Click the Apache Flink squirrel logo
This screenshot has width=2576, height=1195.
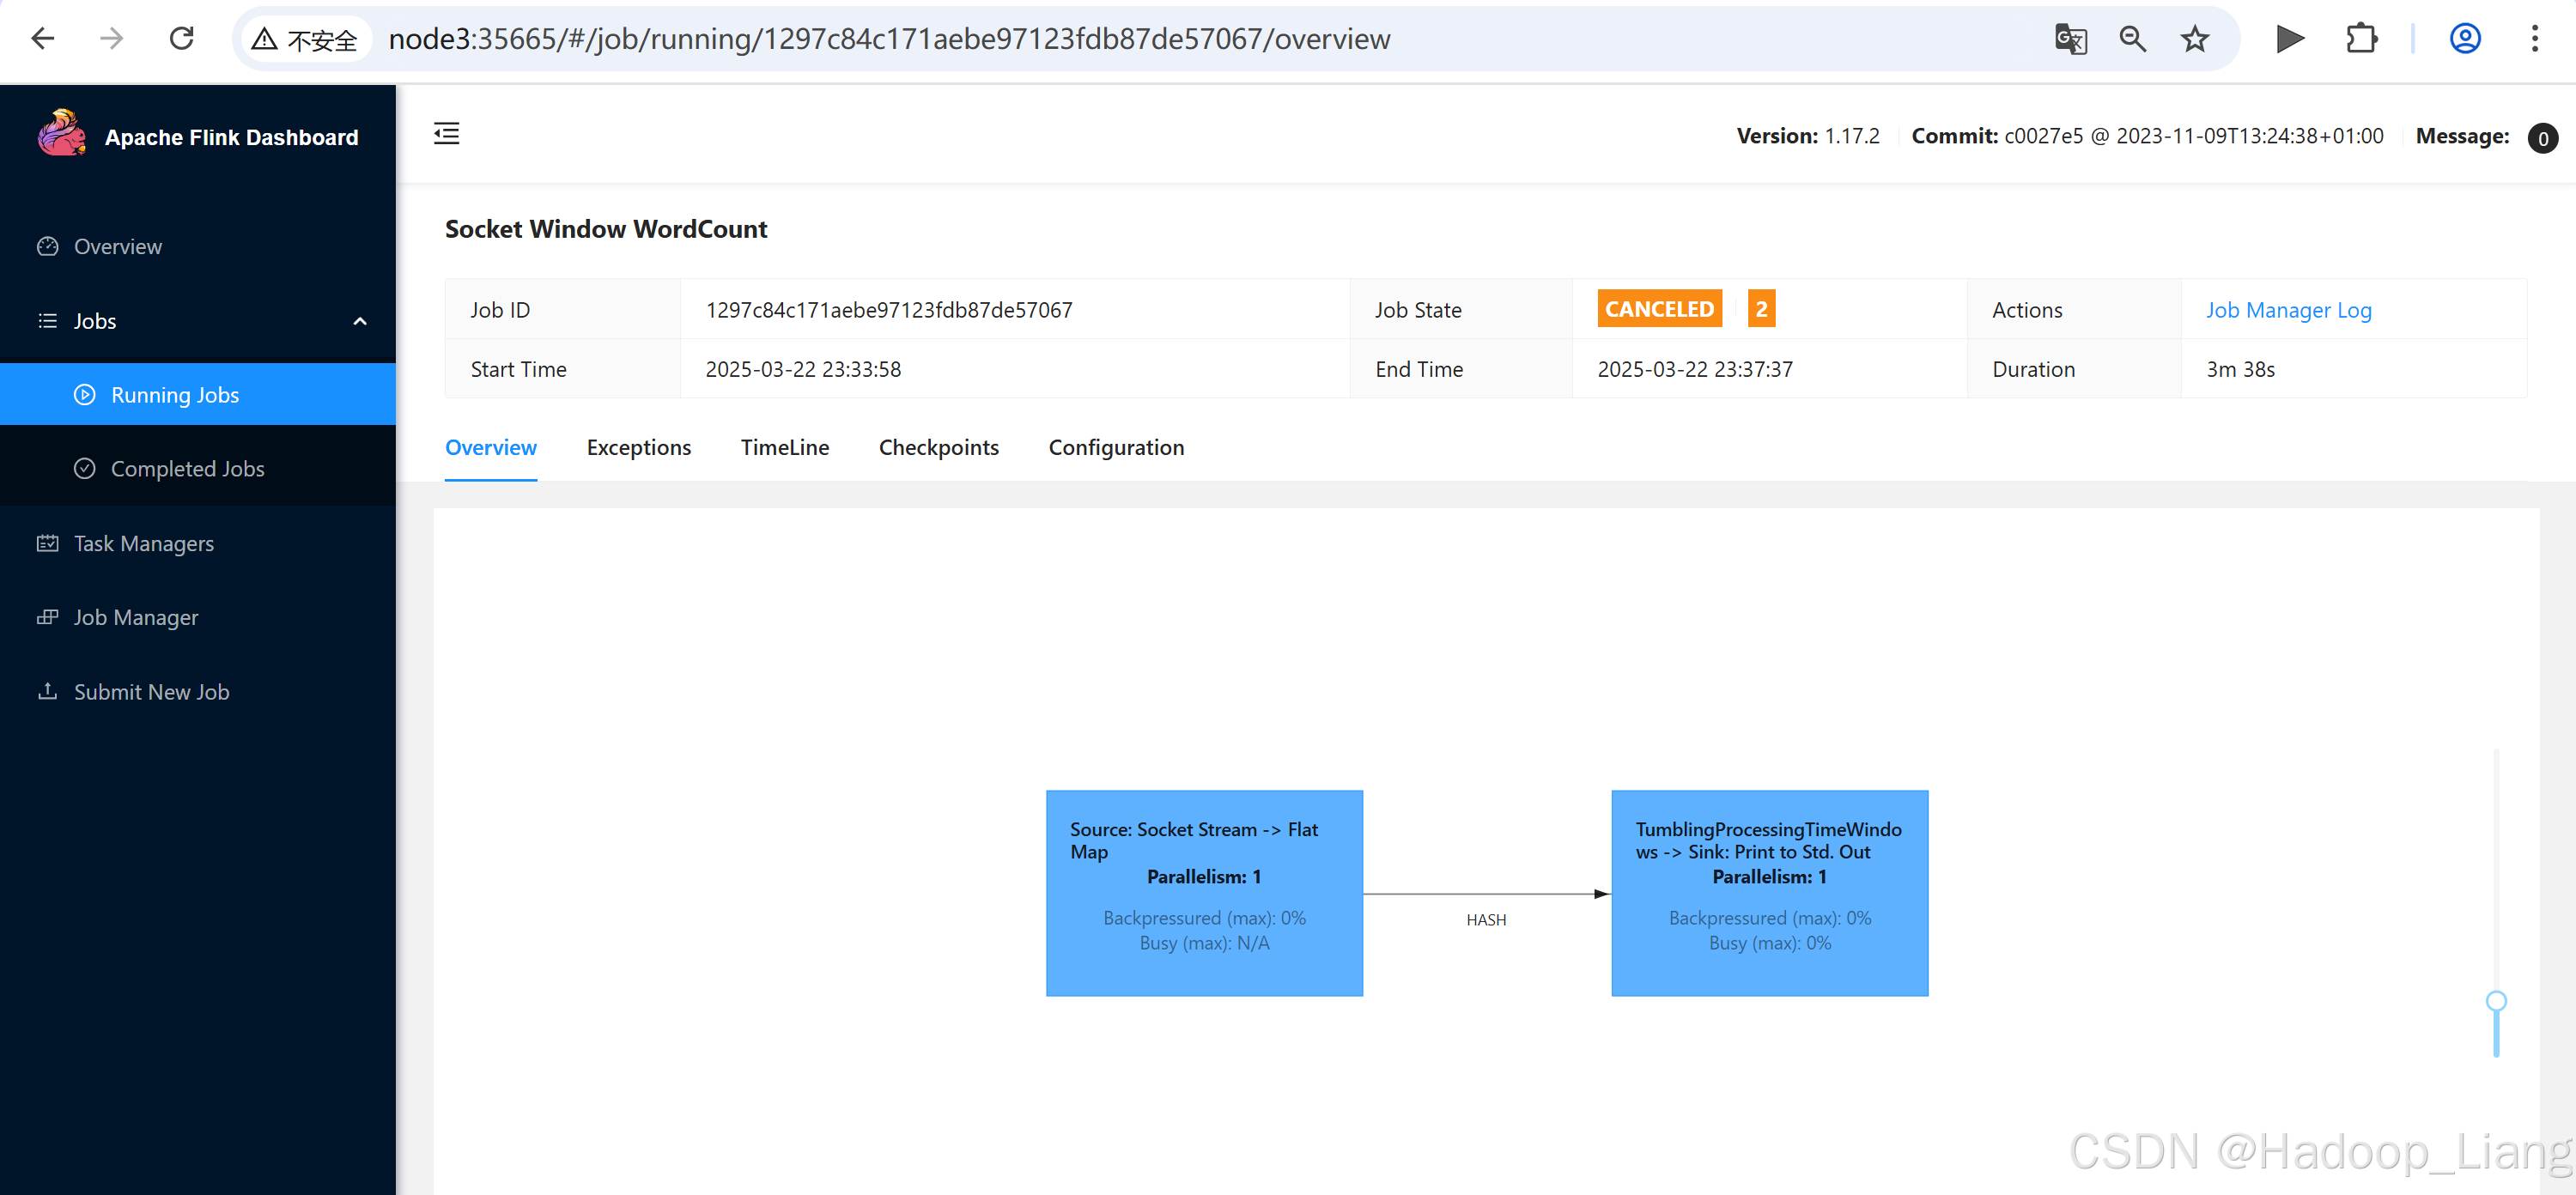pos(61,135)
